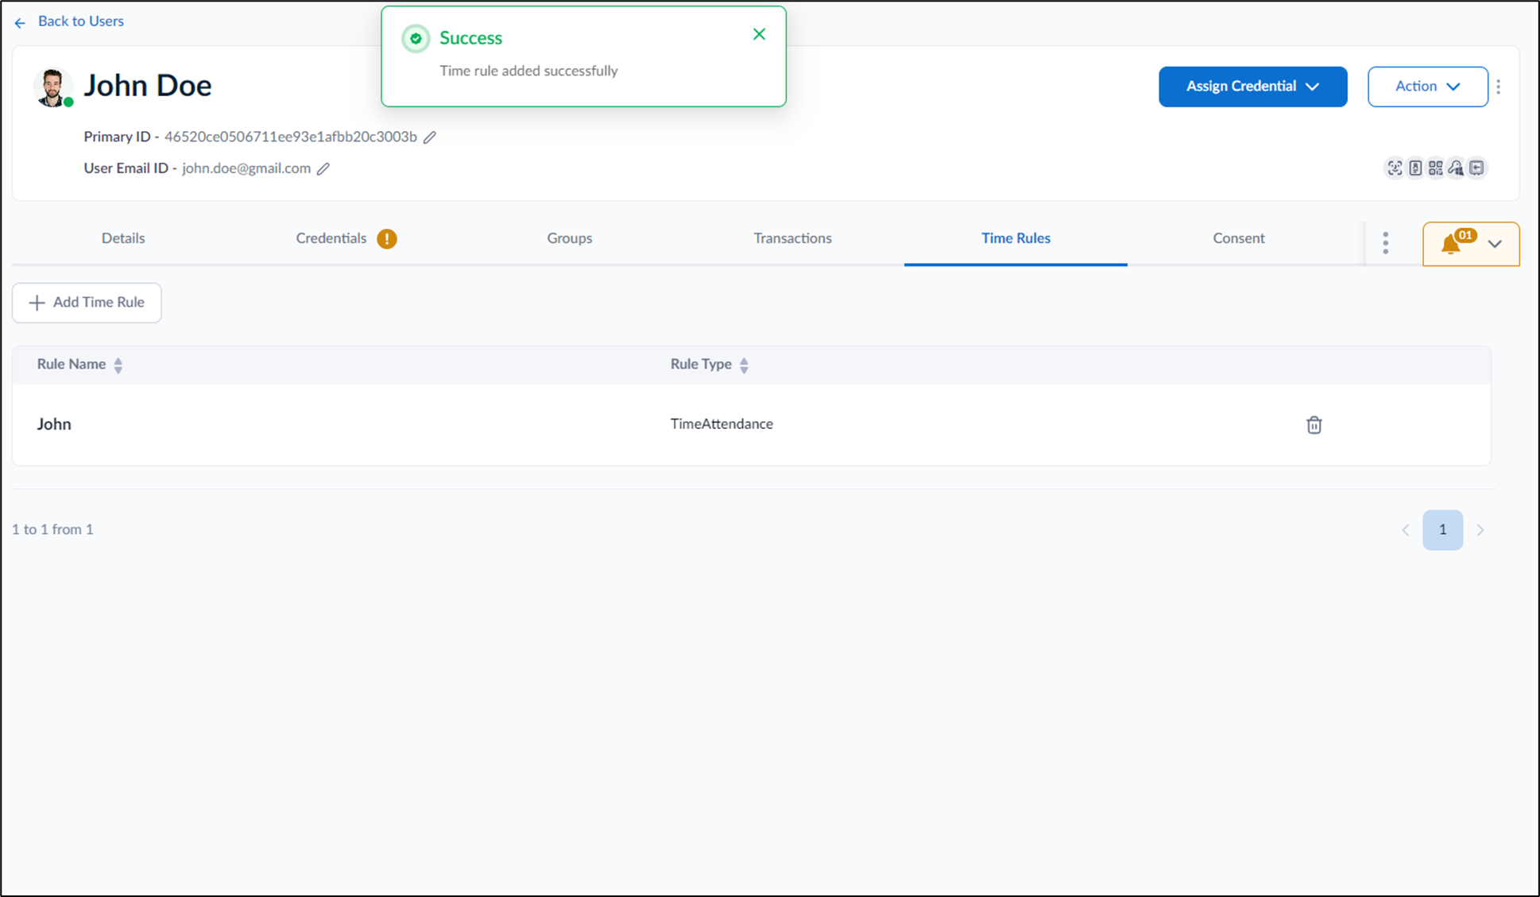The width and height of the screenshot is (1540, 897).
Task: Expand the notifications chevron
Action: [x=1495, y=244]
